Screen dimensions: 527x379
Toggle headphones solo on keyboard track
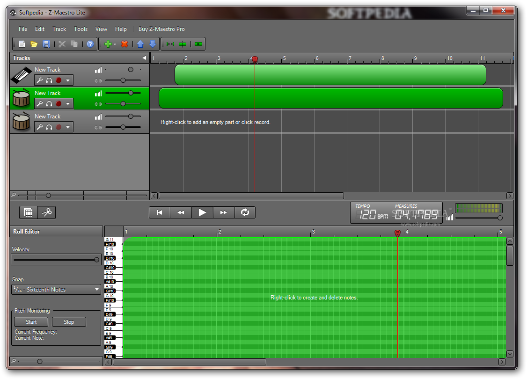tap(49, 80)
